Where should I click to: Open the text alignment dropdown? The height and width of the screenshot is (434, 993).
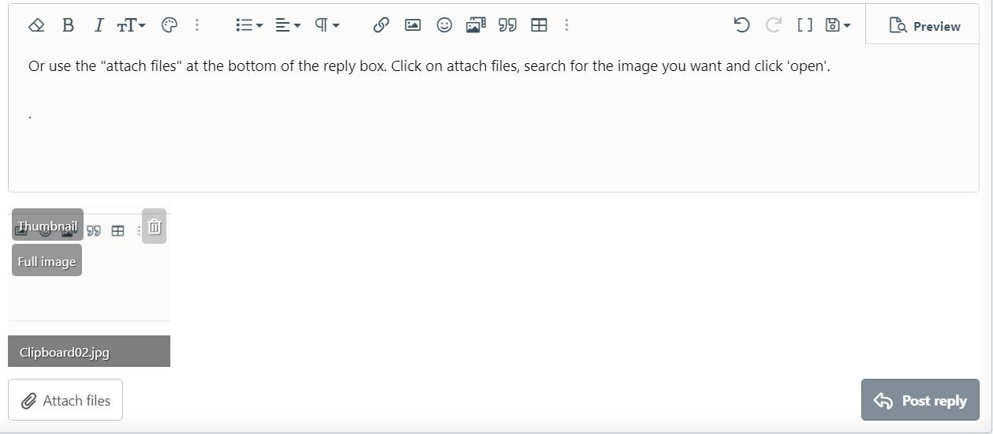pyautogui.click(x=288, y=25)
